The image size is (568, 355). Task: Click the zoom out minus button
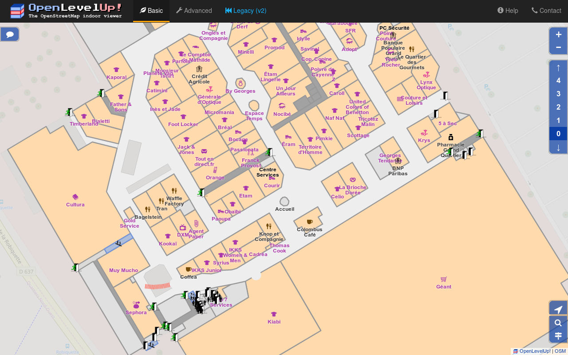558,47
